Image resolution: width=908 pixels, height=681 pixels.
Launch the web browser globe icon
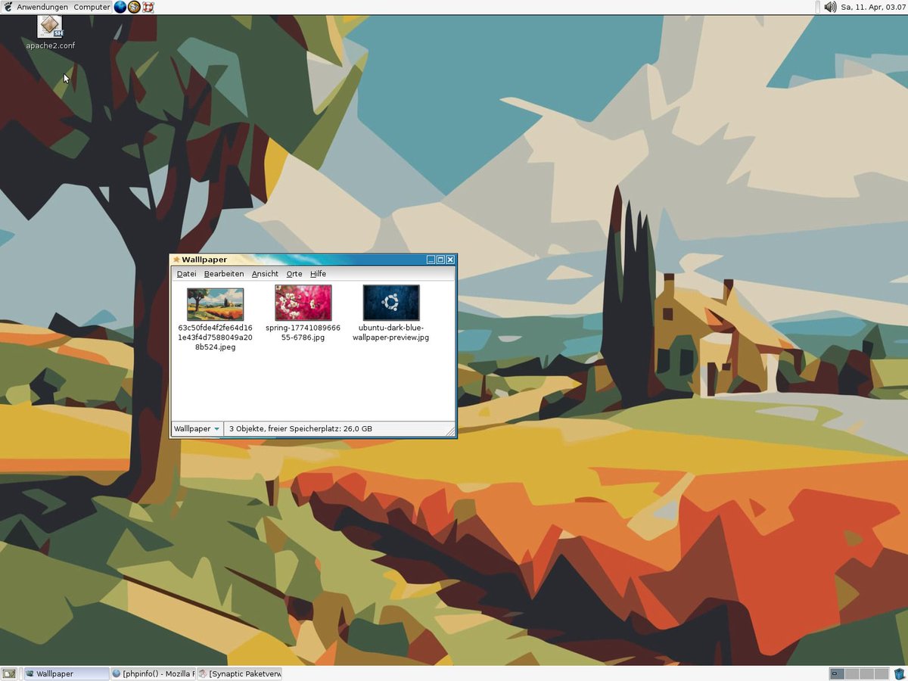pyautogui.click(x=120, y=7)
